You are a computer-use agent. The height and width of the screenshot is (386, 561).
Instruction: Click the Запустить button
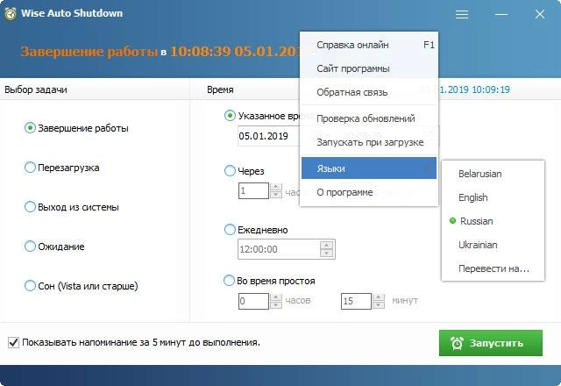(491, 343)
